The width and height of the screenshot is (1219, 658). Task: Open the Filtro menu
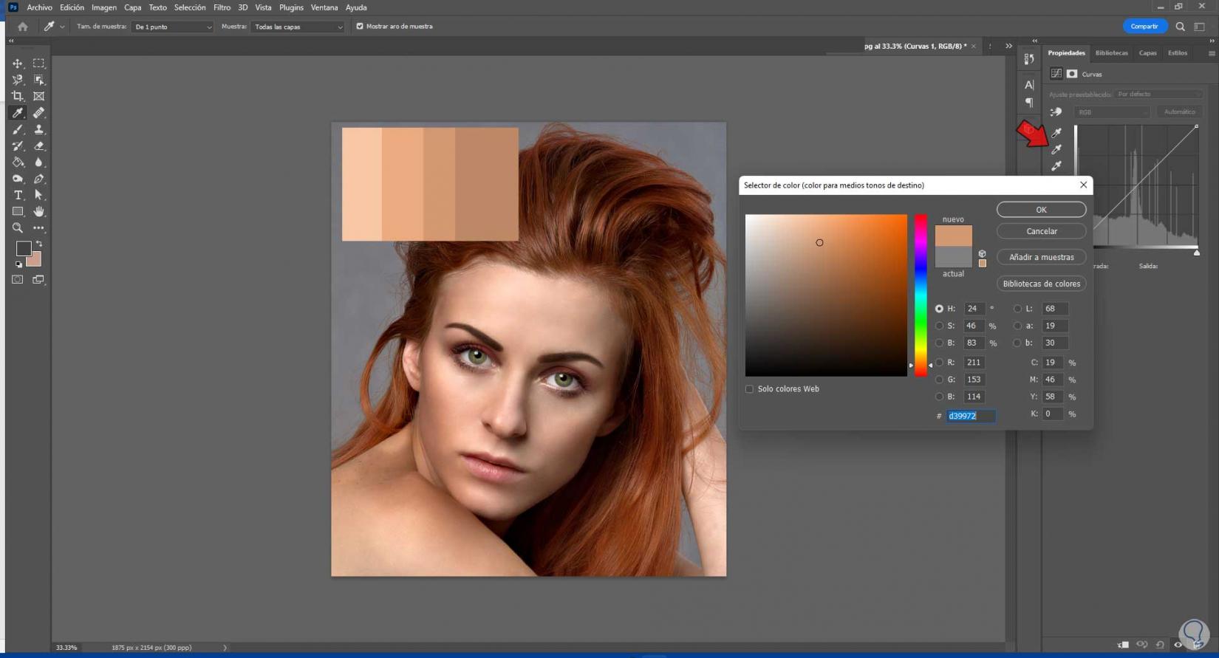[222, 7]
